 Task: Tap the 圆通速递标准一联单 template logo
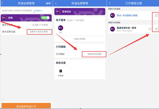click(x=112, y=29)
